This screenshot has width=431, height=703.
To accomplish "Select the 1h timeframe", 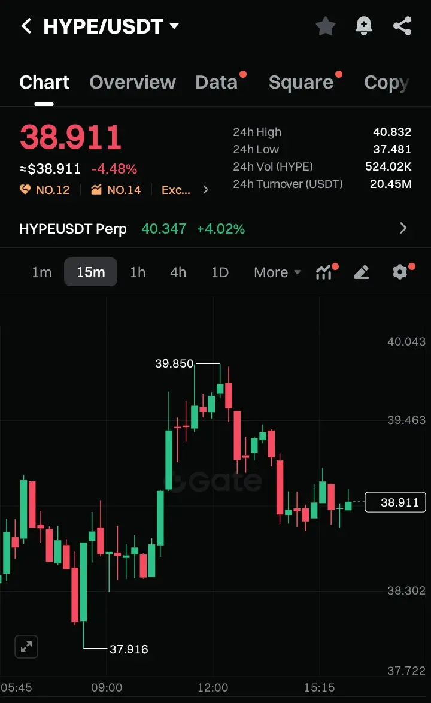I will click(138, 272).
